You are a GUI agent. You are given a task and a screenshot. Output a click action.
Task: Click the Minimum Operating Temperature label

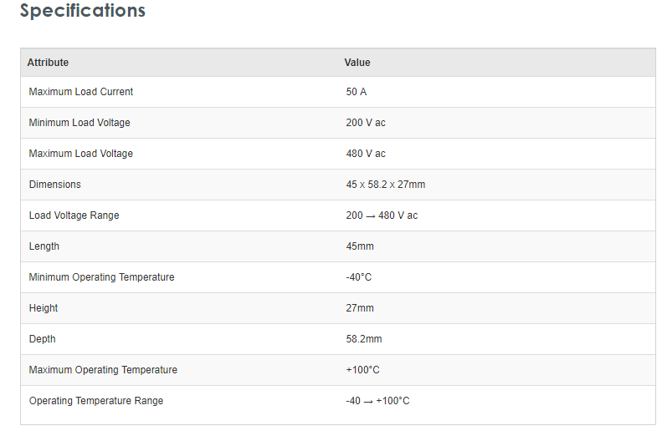[x=101, y=277]
